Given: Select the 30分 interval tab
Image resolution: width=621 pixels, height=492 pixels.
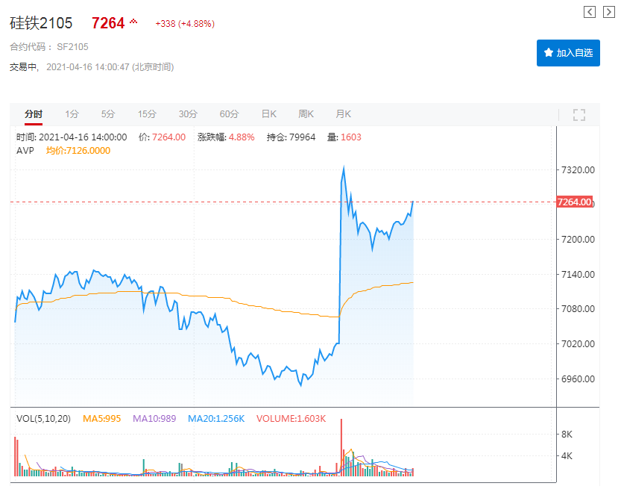Looking at the screenshot, I should tap(188, 114).
